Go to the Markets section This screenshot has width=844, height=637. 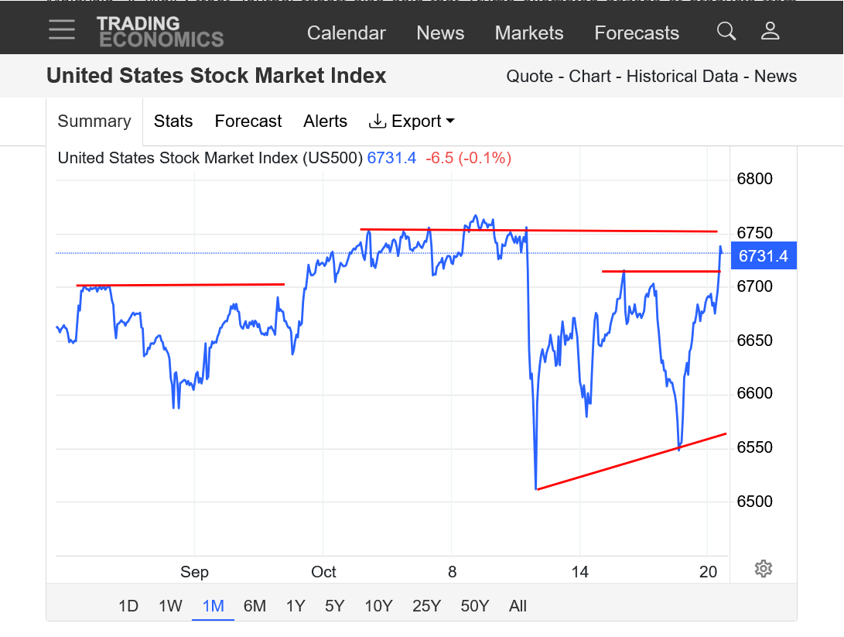(529, 33)
